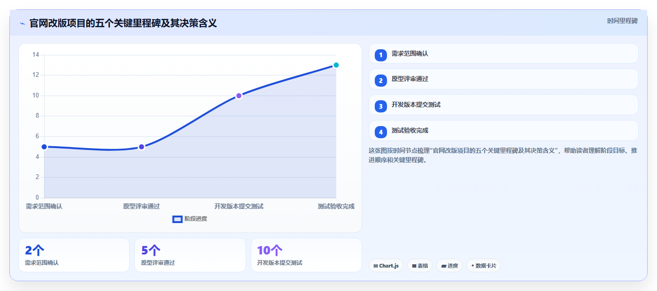Select the 开发版本提交测试 milestone row
The height and width of the screenshot is (291, 657).
click(x=503, y=104)
